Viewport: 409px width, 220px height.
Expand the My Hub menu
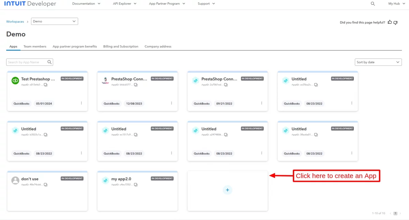(396, 4)
